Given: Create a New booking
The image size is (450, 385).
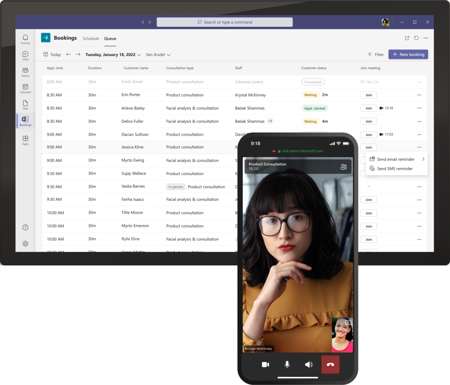Looking at the screenshot, I should coord(408,54).
